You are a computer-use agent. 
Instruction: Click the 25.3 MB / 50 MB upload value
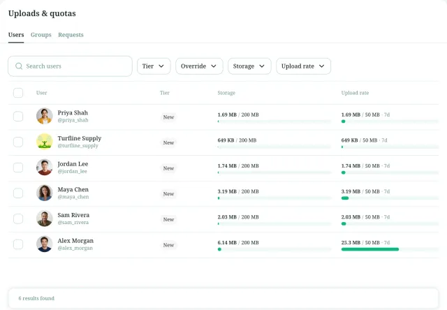click(360, 243)
